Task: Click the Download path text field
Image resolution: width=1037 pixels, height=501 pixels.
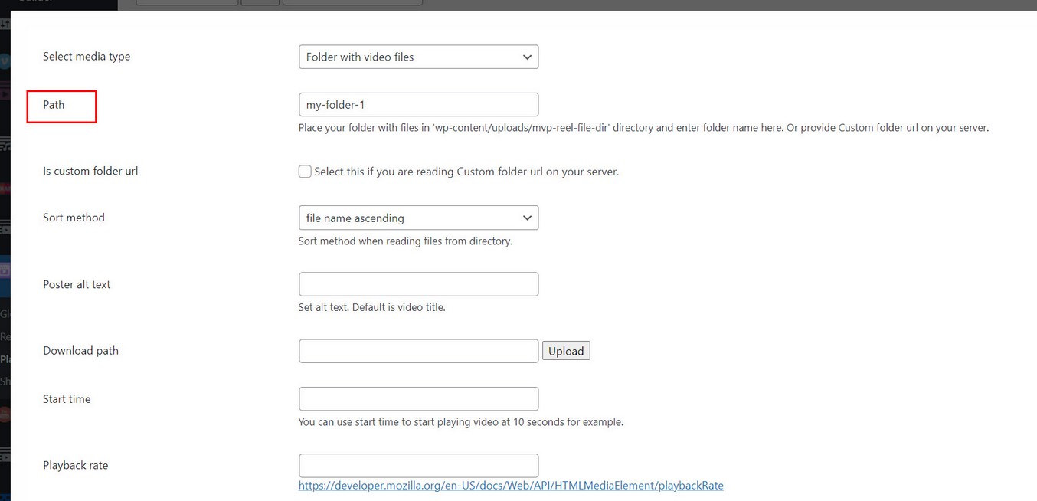Action: [x=418, y=351]
